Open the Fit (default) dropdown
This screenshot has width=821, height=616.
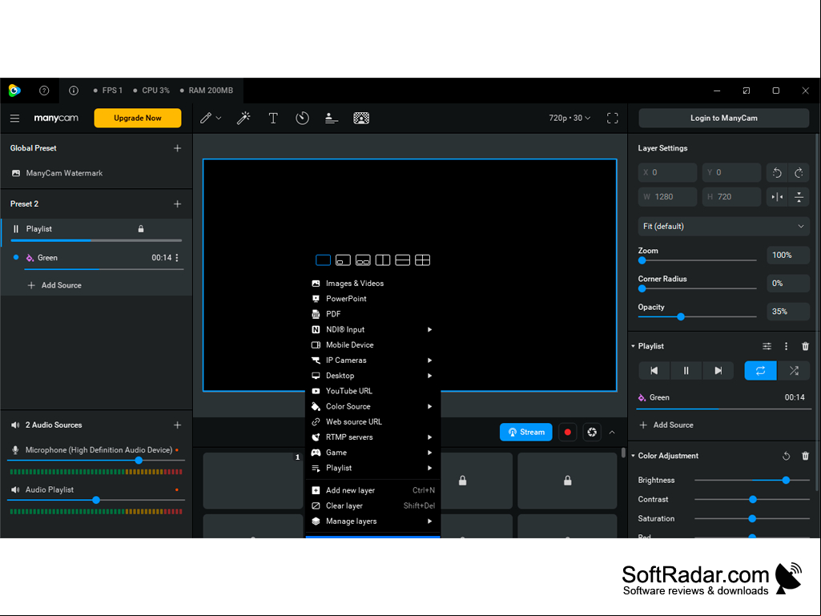pos(723,226)
